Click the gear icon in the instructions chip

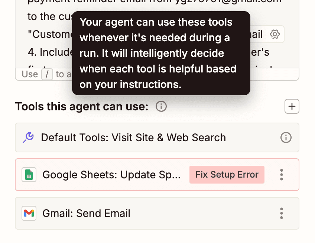[x=275, y=35]
